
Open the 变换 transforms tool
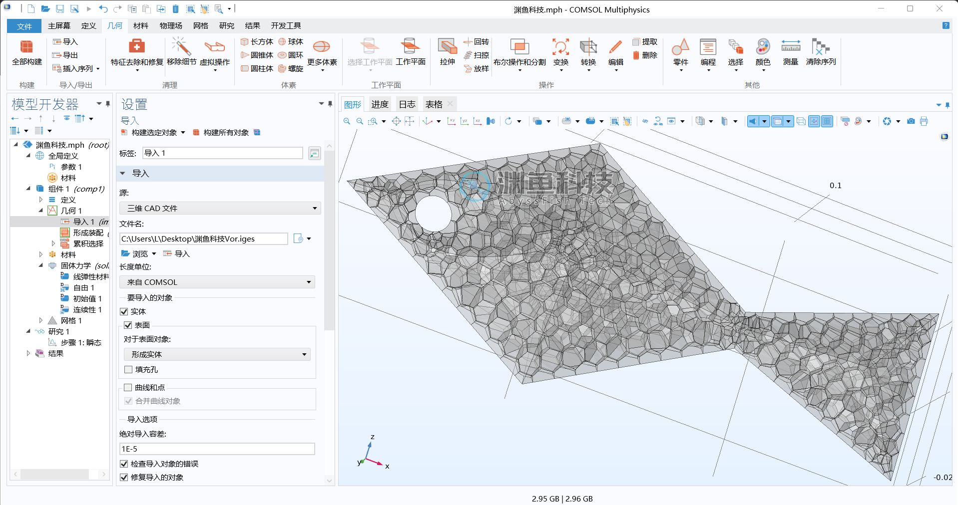tap(561, 54)
